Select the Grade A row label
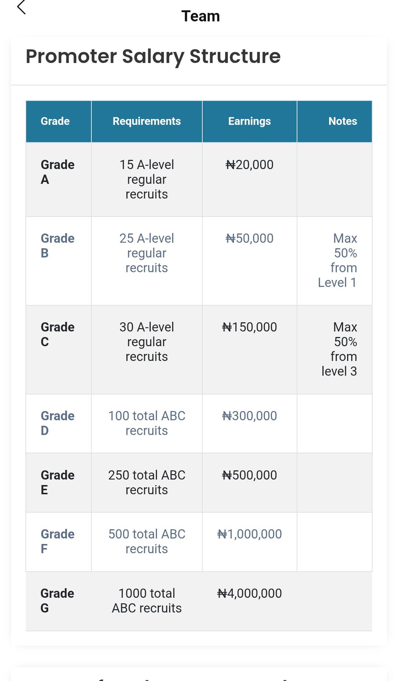This screenshot has height=681, width=398. (x=57, y=172)
